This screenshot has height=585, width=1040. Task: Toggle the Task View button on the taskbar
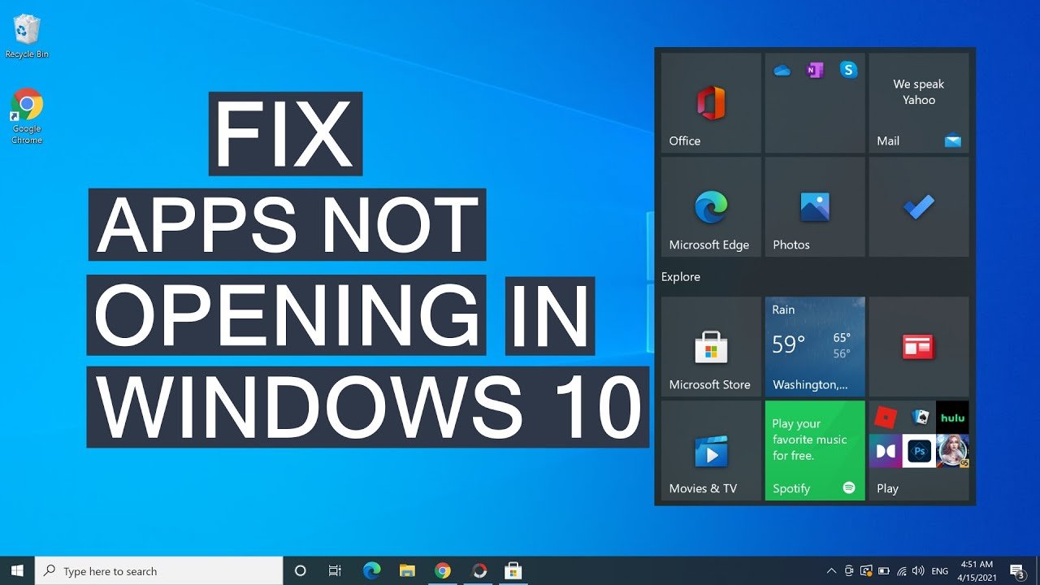pyautogui.click(x=335, y=570)
